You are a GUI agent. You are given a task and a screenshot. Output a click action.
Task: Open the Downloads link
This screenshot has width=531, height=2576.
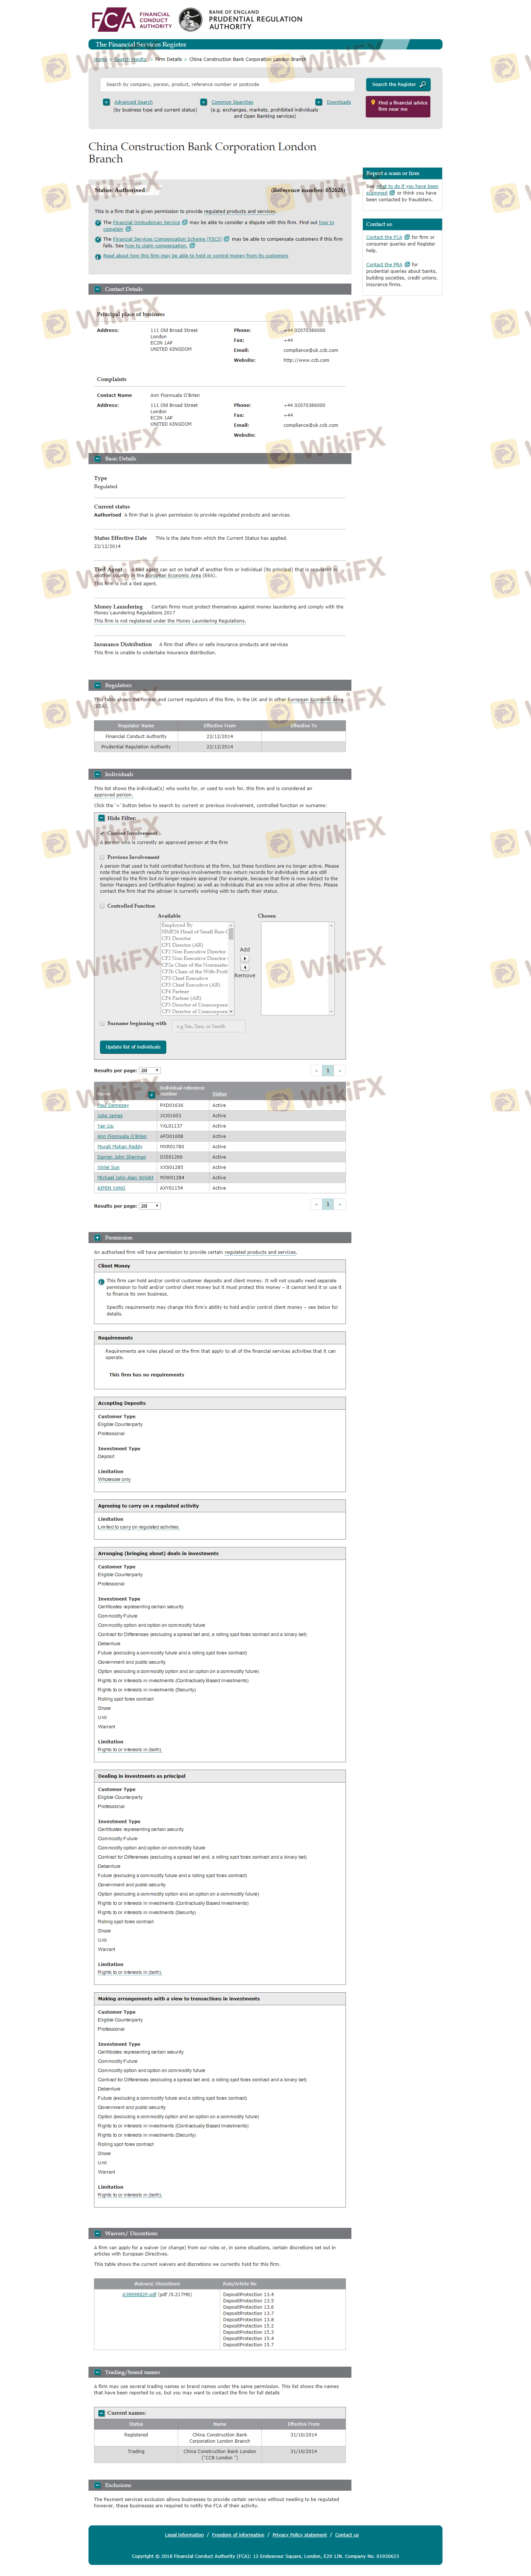[x=339, y=102]
